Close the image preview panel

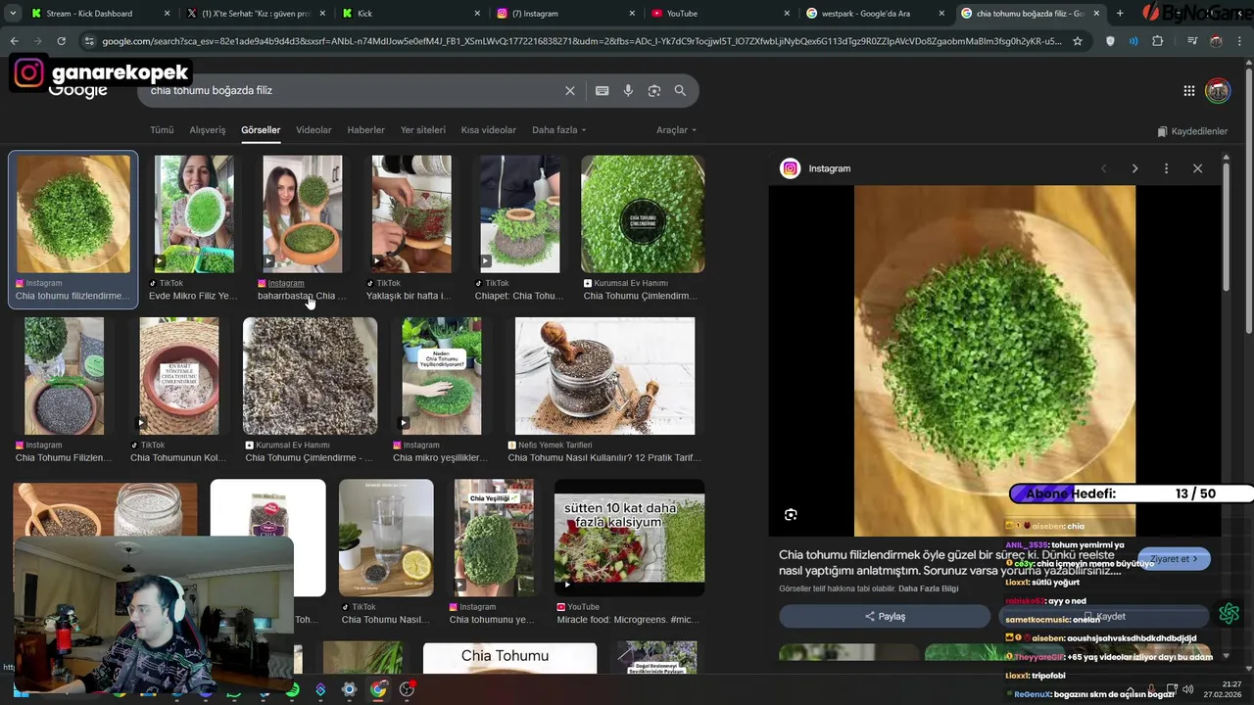1197,168
